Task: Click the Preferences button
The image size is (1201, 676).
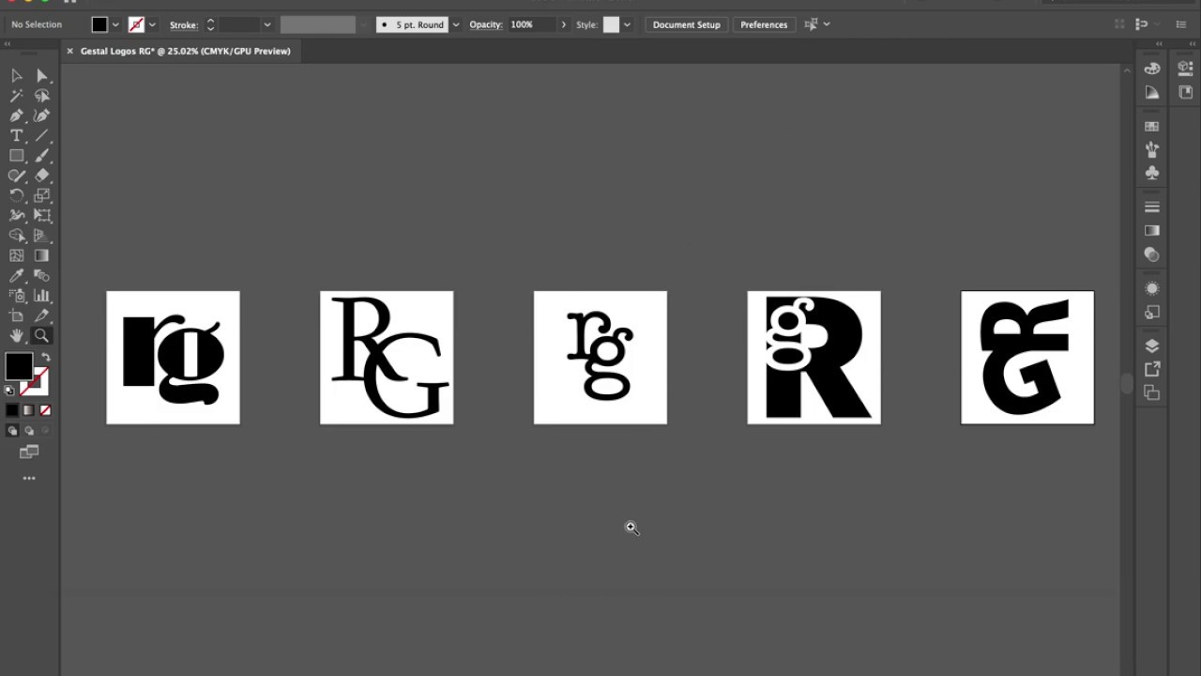Action: (x=764, y=24)
